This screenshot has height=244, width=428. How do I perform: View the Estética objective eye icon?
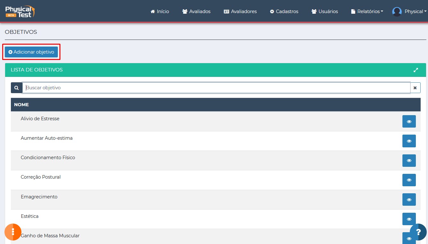(x=409, y=219)
